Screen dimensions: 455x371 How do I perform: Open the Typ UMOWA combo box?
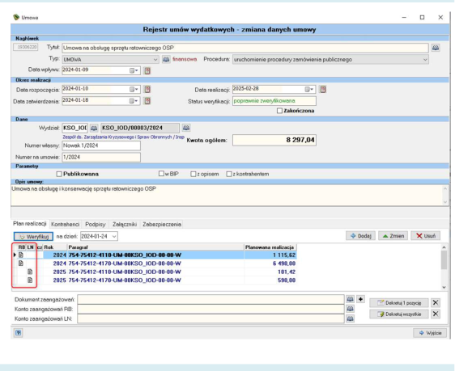coord(110,60)
